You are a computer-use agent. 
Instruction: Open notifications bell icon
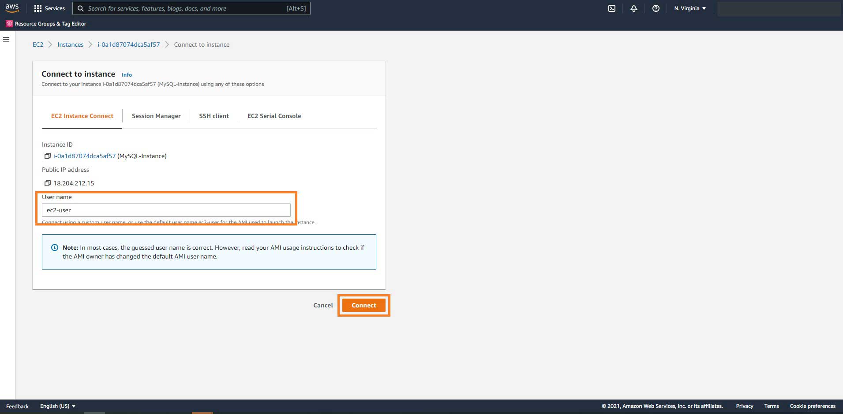634,8
